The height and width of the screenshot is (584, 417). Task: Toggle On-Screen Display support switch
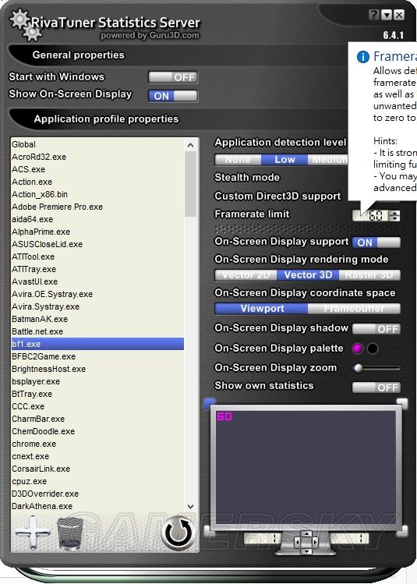[x=376, y=242]
